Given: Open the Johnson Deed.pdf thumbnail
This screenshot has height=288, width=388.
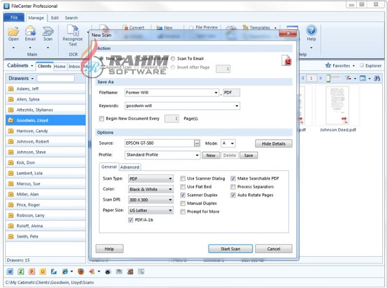Looking at the screenshot, I should tap(338, 105).
